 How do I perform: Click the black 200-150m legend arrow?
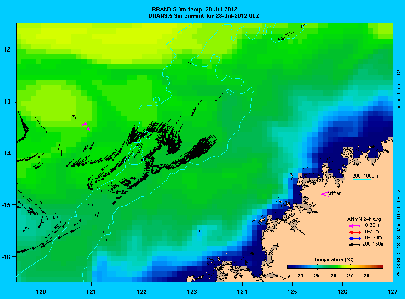coord(355,245)
